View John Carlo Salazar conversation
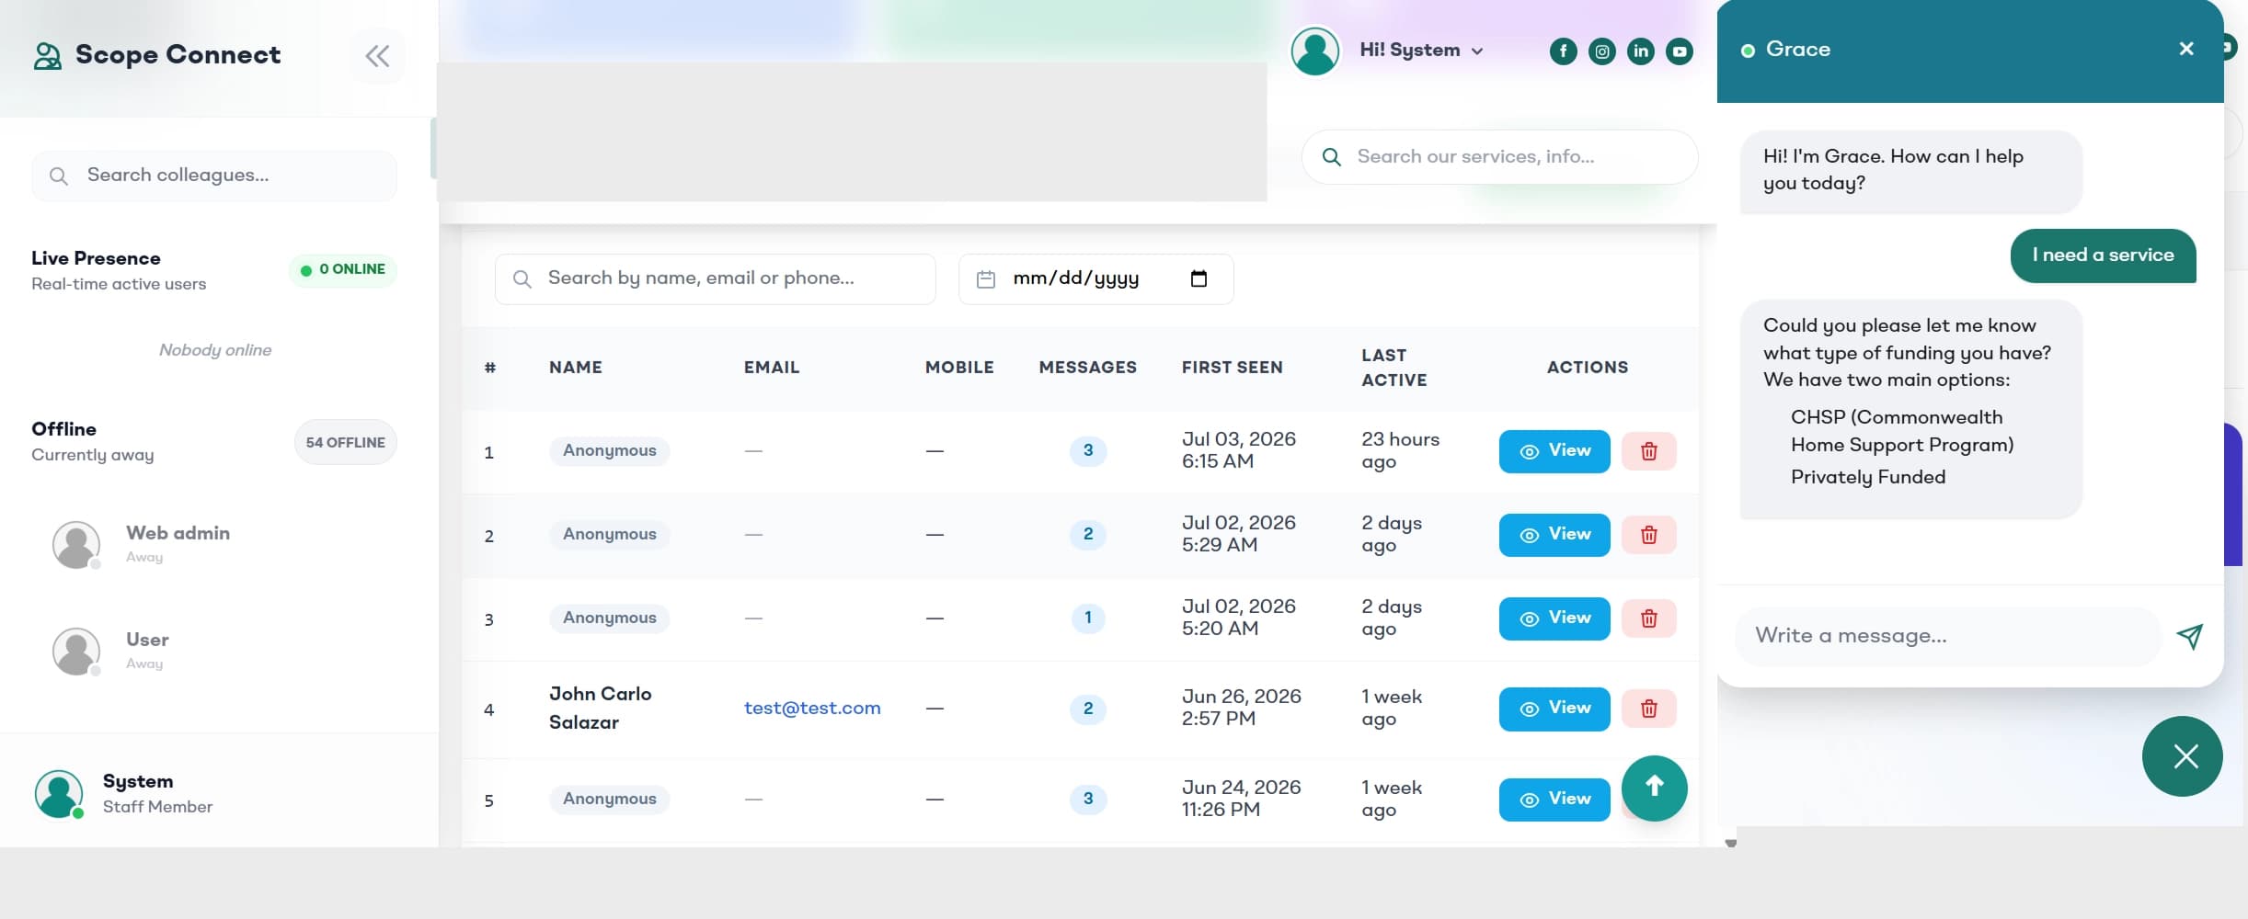 (x=1554, y=709)
